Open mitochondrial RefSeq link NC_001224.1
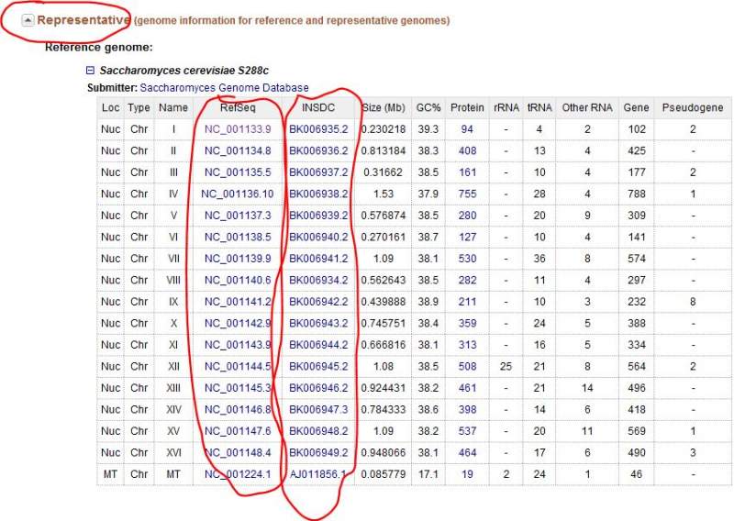 coord(238,474)
